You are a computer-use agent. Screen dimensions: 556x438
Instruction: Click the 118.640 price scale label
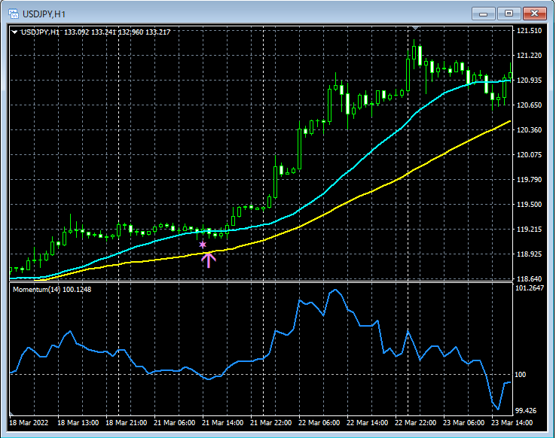pyautogui.click(x=530, y=279)
